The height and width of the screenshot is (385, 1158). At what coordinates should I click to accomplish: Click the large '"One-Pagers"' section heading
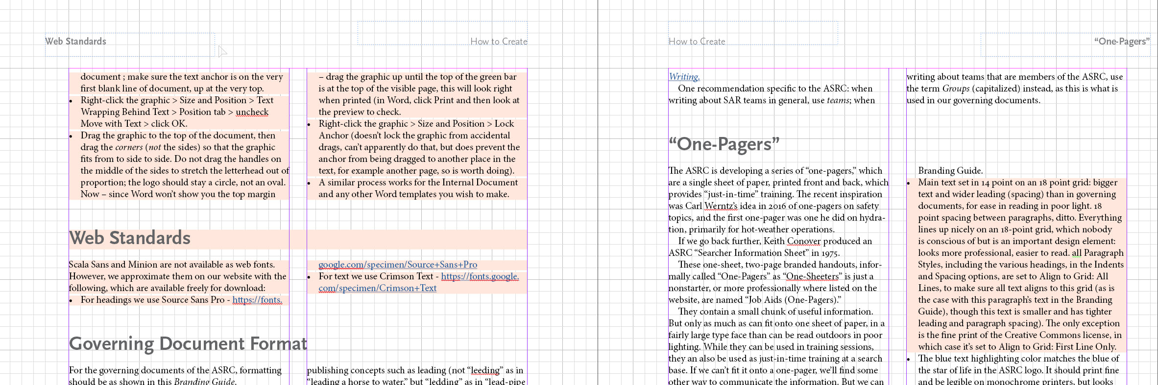point(724,144)
